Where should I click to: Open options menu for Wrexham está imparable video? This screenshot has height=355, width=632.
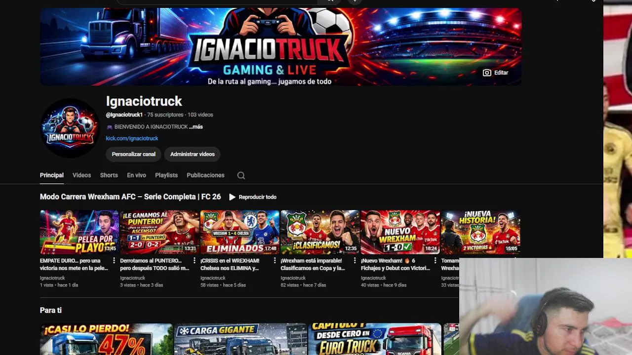coord(355,261)
